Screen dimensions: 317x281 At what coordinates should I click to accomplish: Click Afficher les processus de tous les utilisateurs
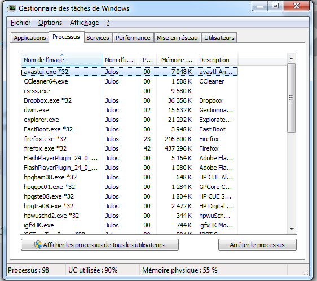click(100, 245)
